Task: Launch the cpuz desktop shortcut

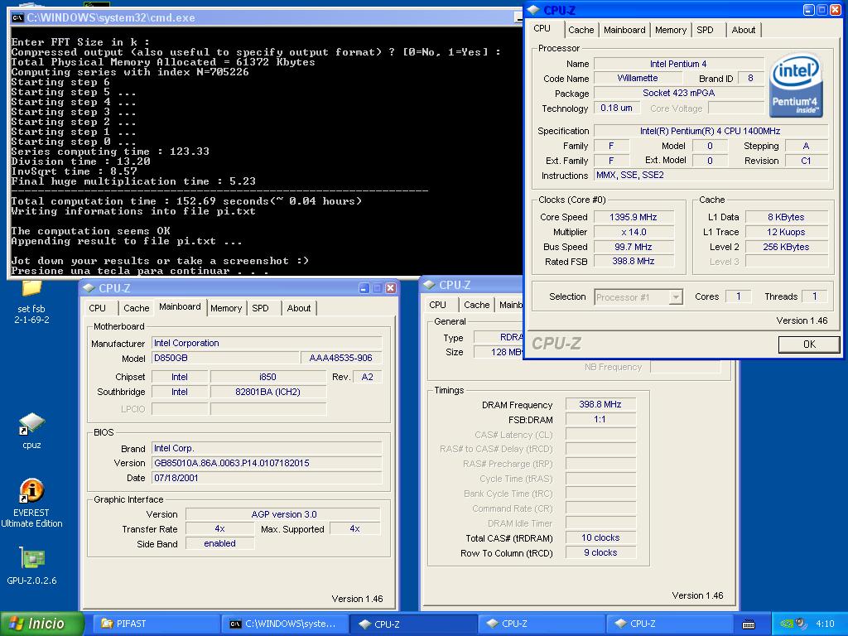Action: point(31,431)
